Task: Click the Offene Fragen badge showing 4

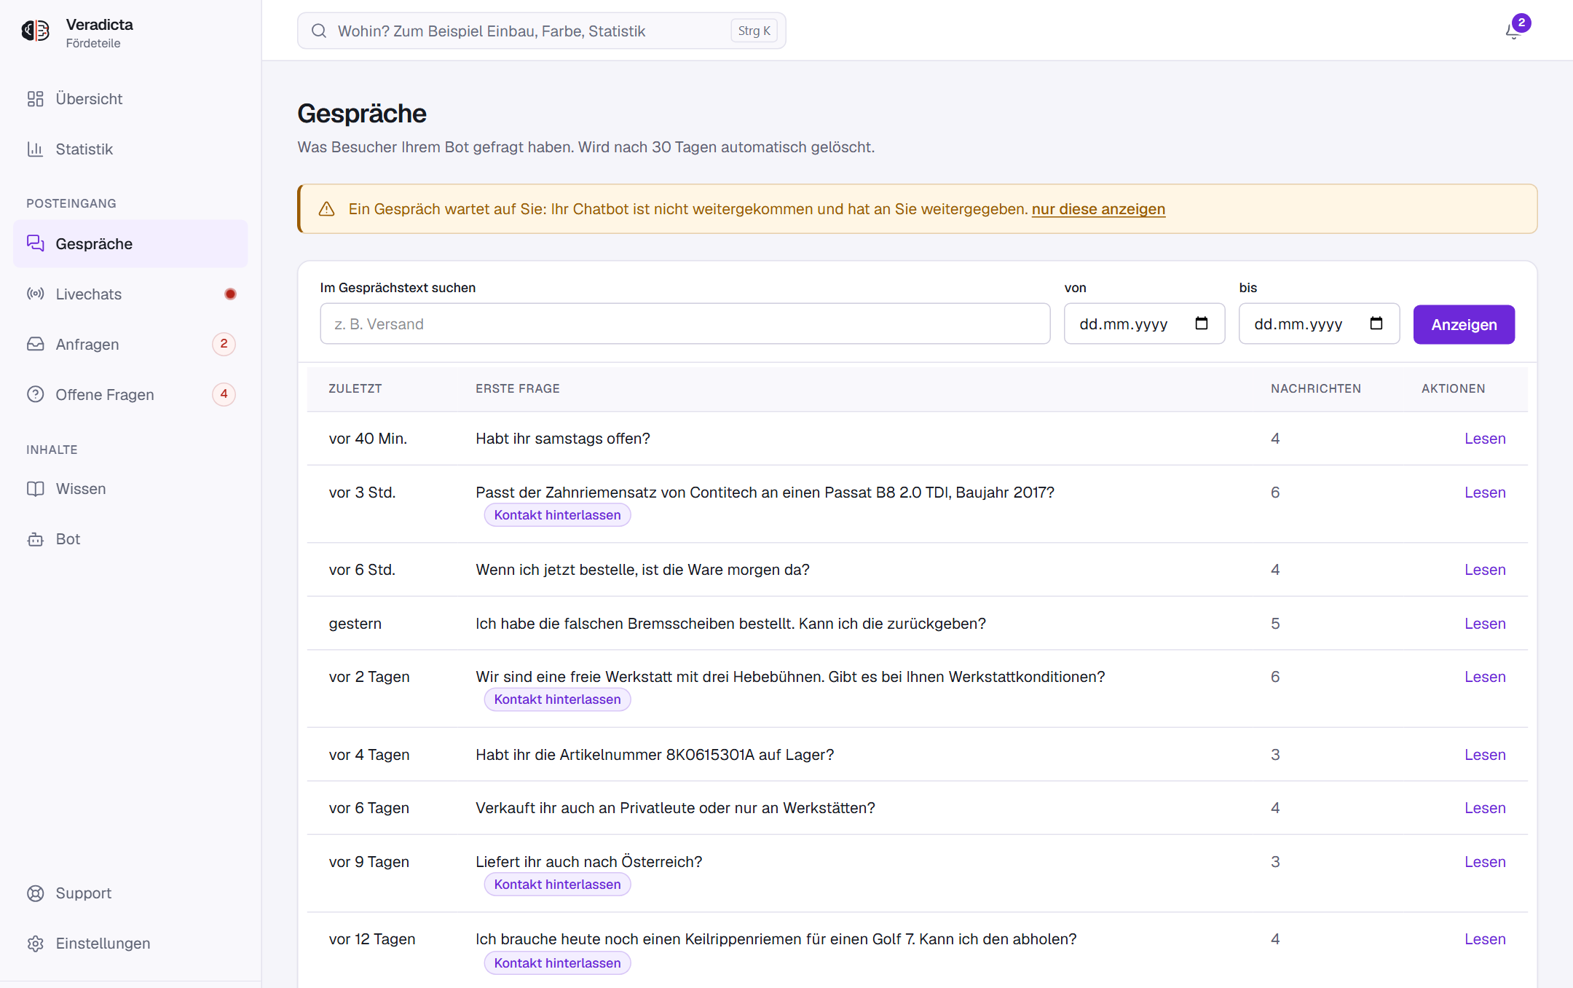Action: tap(224, 394)
